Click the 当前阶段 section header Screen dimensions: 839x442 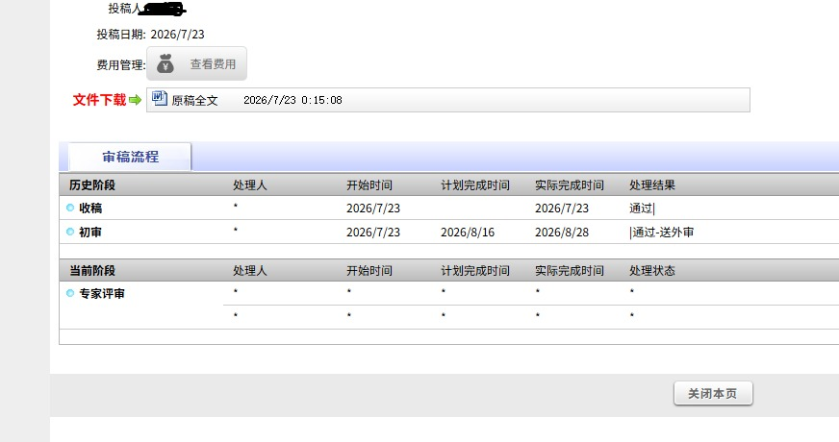point(92,270)
